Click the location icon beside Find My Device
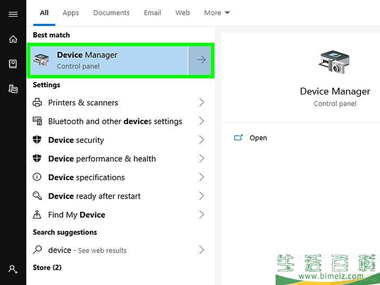 [x=37, y=214]
